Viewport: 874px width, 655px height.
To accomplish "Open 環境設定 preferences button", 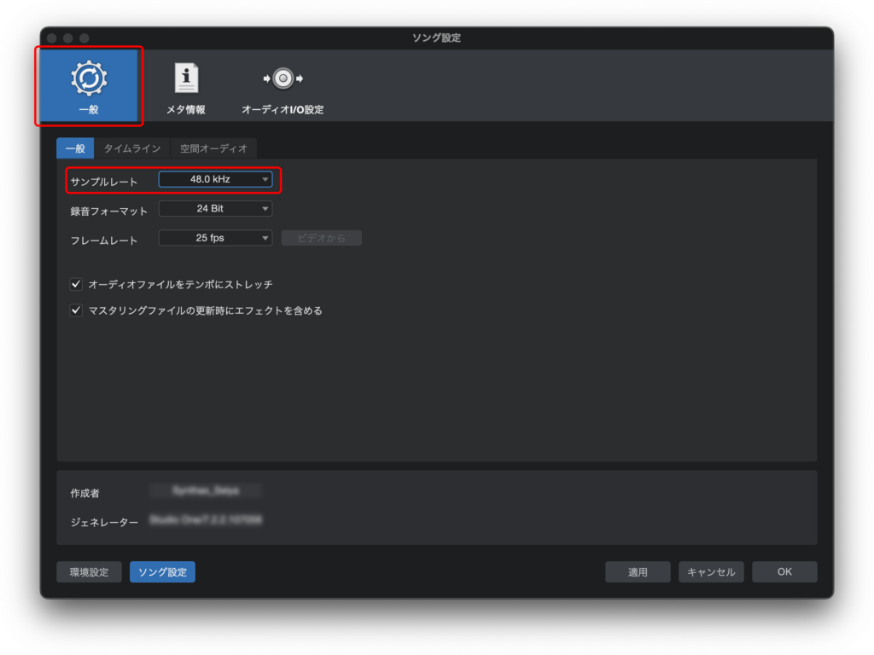I will (89, 572).
